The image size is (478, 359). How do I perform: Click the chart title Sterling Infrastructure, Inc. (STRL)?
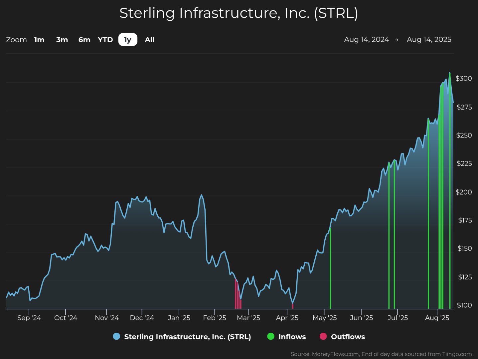click(239, 13)
